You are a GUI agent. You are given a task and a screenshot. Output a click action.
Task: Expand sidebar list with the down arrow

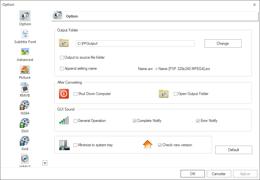pyautogui.click(x=45, y=163)
